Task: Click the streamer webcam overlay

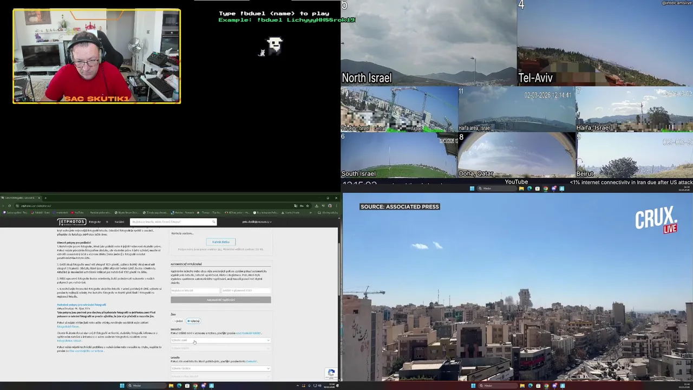Action: coord(96,56)
